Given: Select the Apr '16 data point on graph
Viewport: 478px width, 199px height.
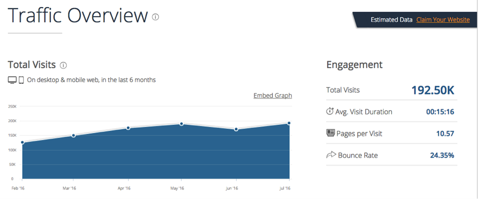Looking at the screenshot, I should click(129, 128).
